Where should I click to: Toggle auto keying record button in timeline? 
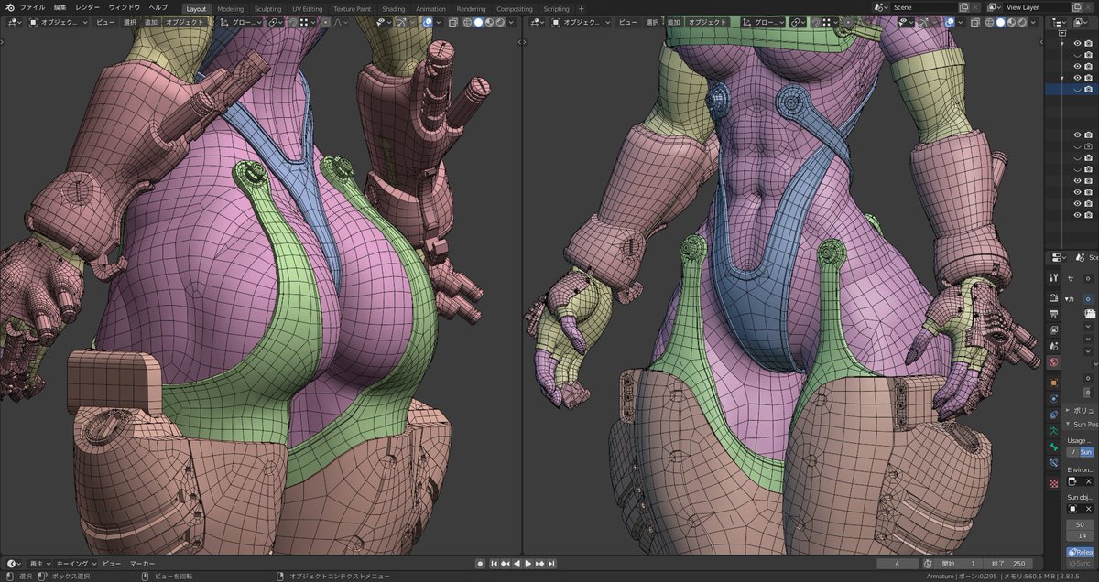tap(480, 564)
